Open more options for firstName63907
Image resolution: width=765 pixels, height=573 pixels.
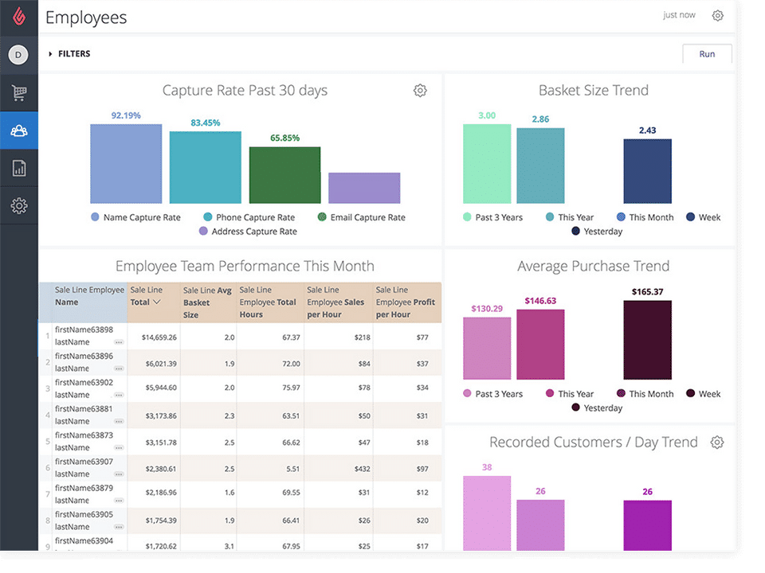pos(119,474)
